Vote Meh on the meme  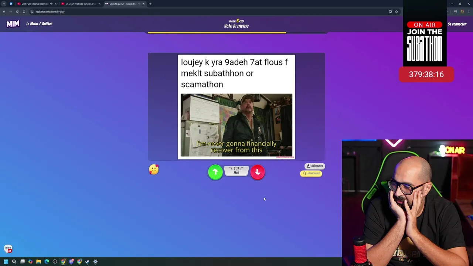(236, 171)
